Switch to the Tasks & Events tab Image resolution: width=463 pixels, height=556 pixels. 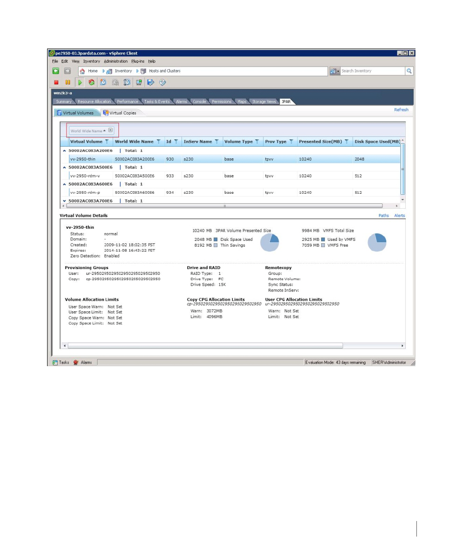[157, 102]
